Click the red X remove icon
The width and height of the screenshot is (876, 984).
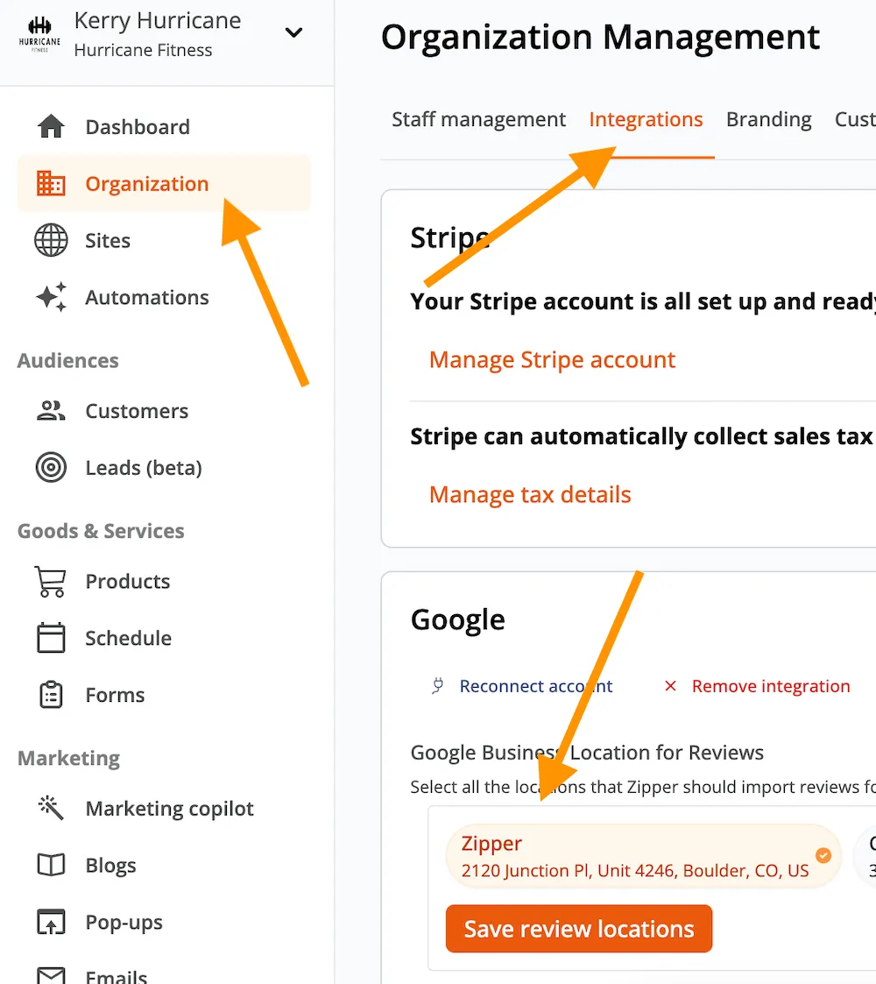(670, 686)
